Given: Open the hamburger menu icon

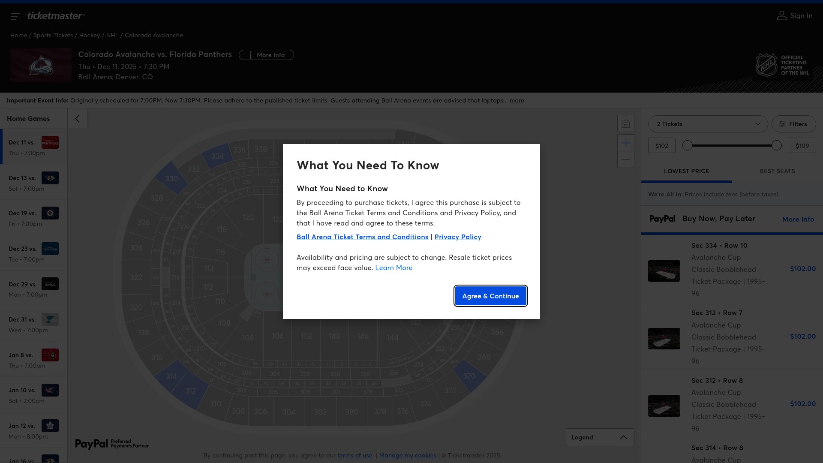Looking at the screenshot, I should 15,16.
